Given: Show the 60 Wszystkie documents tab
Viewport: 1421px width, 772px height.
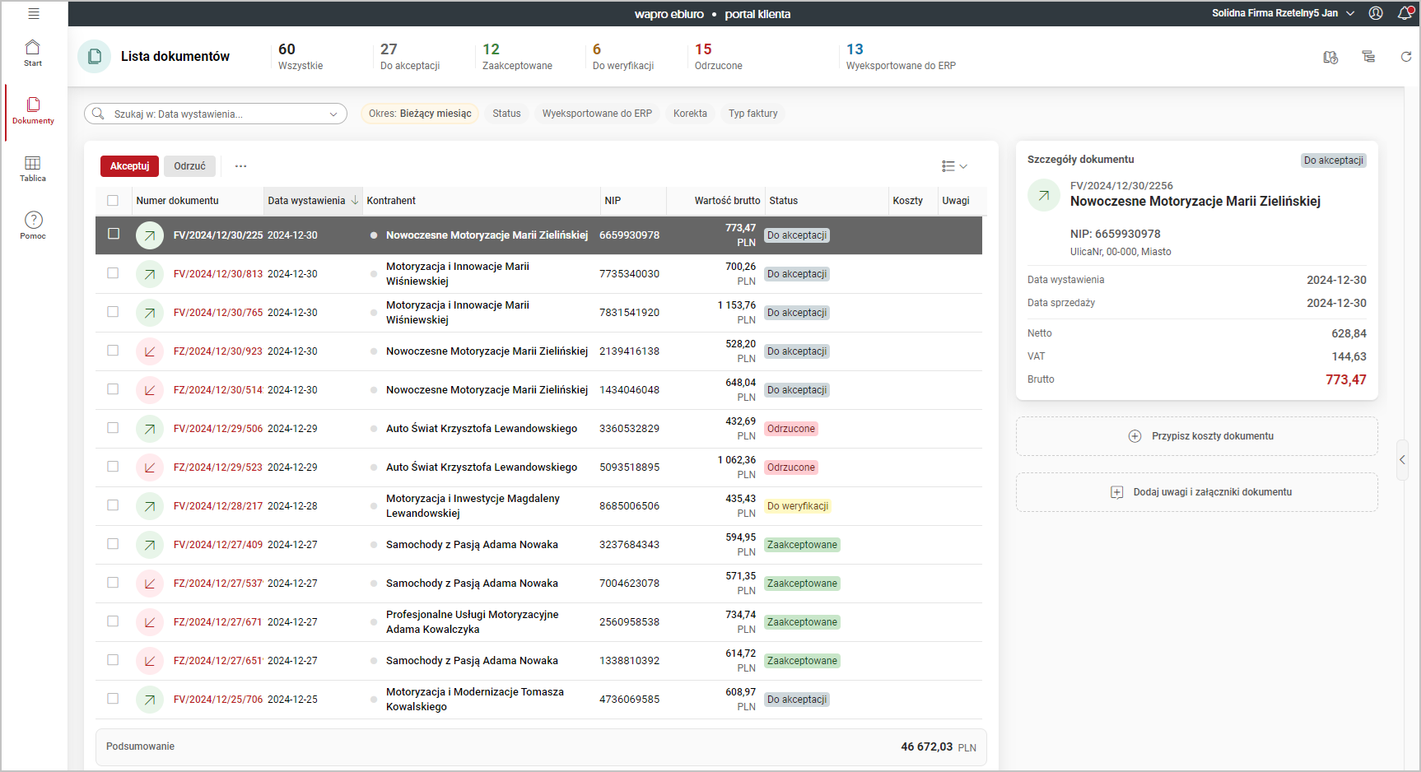Looking at the screenshot, I should coord(301,56).
